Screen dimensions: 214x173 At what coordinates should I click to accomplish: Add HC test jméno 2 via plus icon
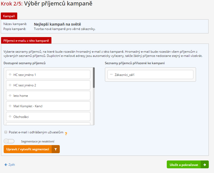coord(10,85)
